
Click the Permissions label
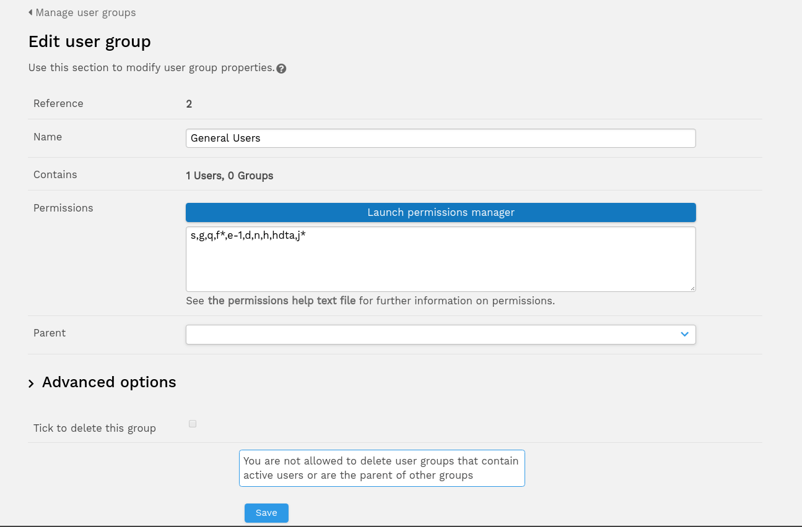point(63,208)
